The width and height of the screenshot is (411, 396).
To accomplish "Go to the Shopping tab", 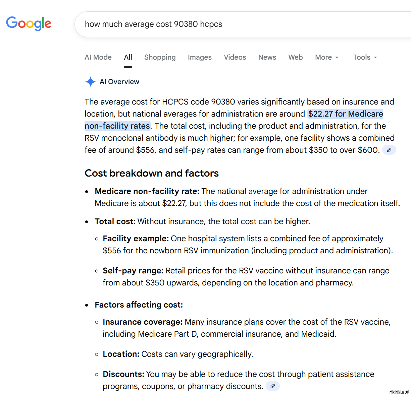I will point(160,57).
